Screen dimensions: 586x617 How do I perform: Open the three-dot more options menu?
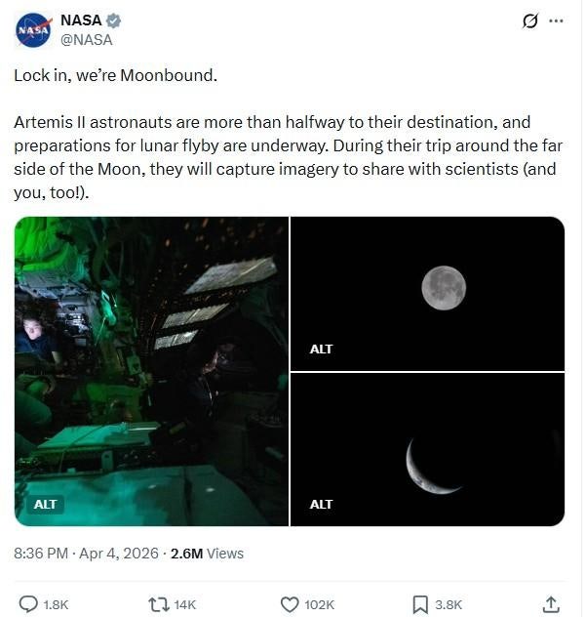point(557,21)
